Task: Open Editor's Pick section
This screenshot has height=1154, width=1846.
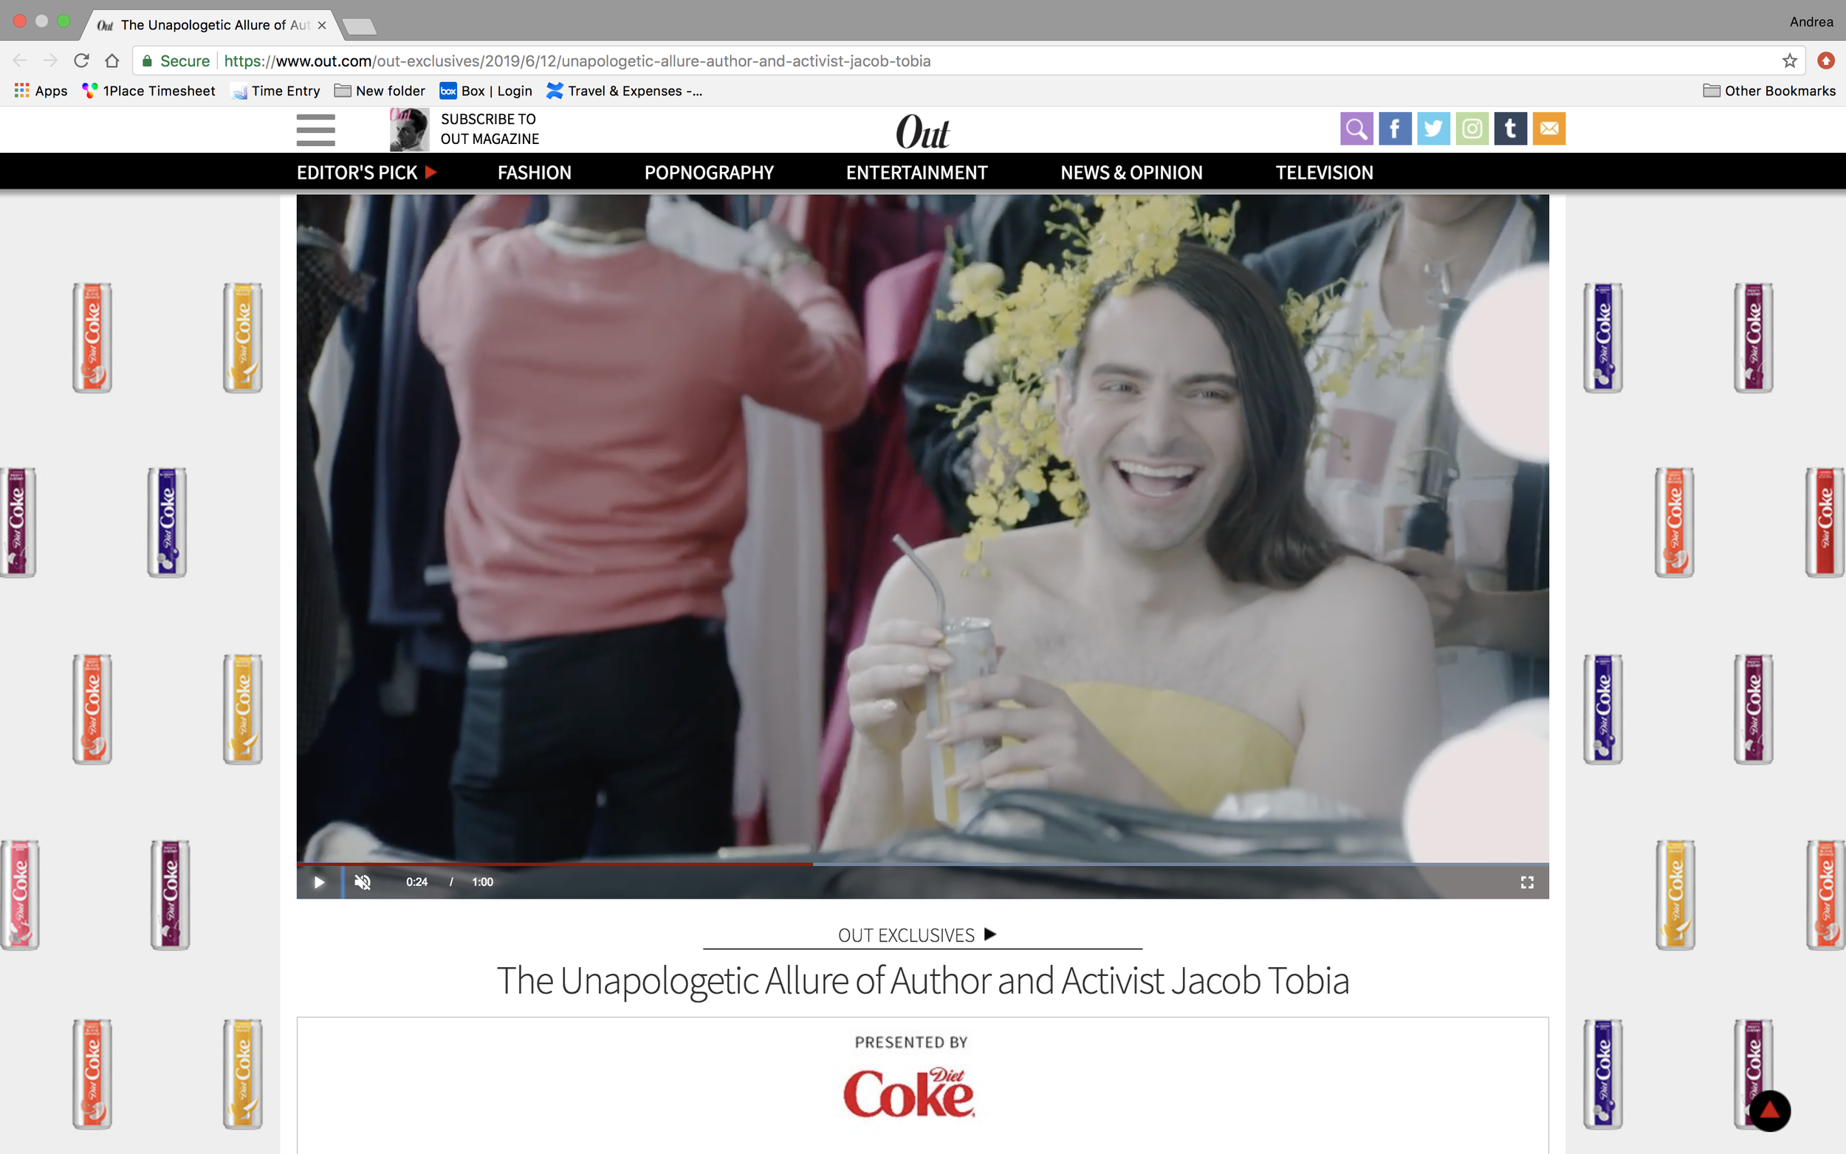Action: (x=366, y=173)
